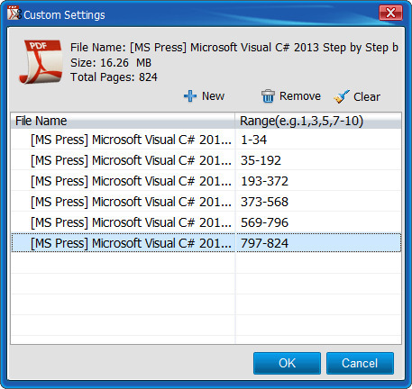
Task: Click the Total Pages: 824 text
Action: click(114, 77)
